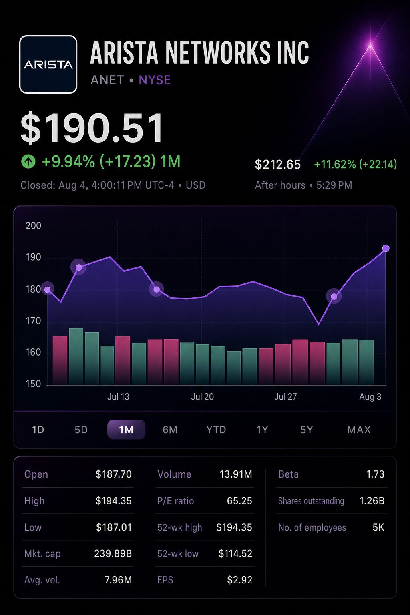The height and width of the screenshot is (615, 410).
Task: Click the first red volume bar
Action: coord(60,360)
